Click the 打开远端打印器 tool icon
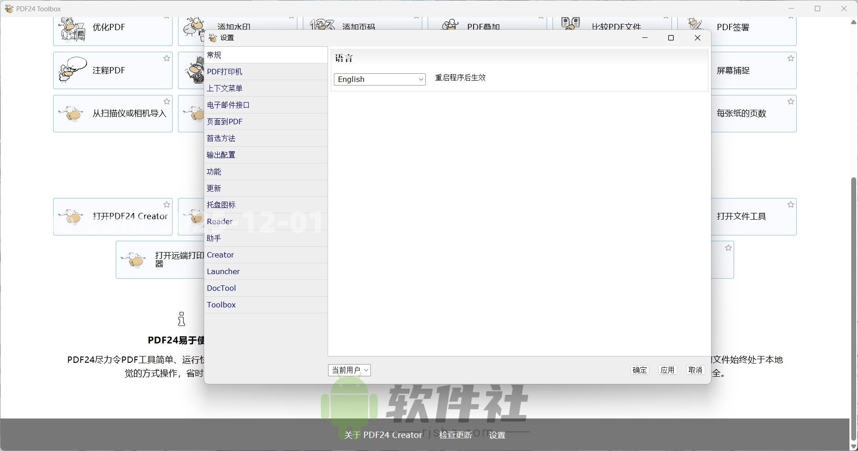 (x=133, y=260)
